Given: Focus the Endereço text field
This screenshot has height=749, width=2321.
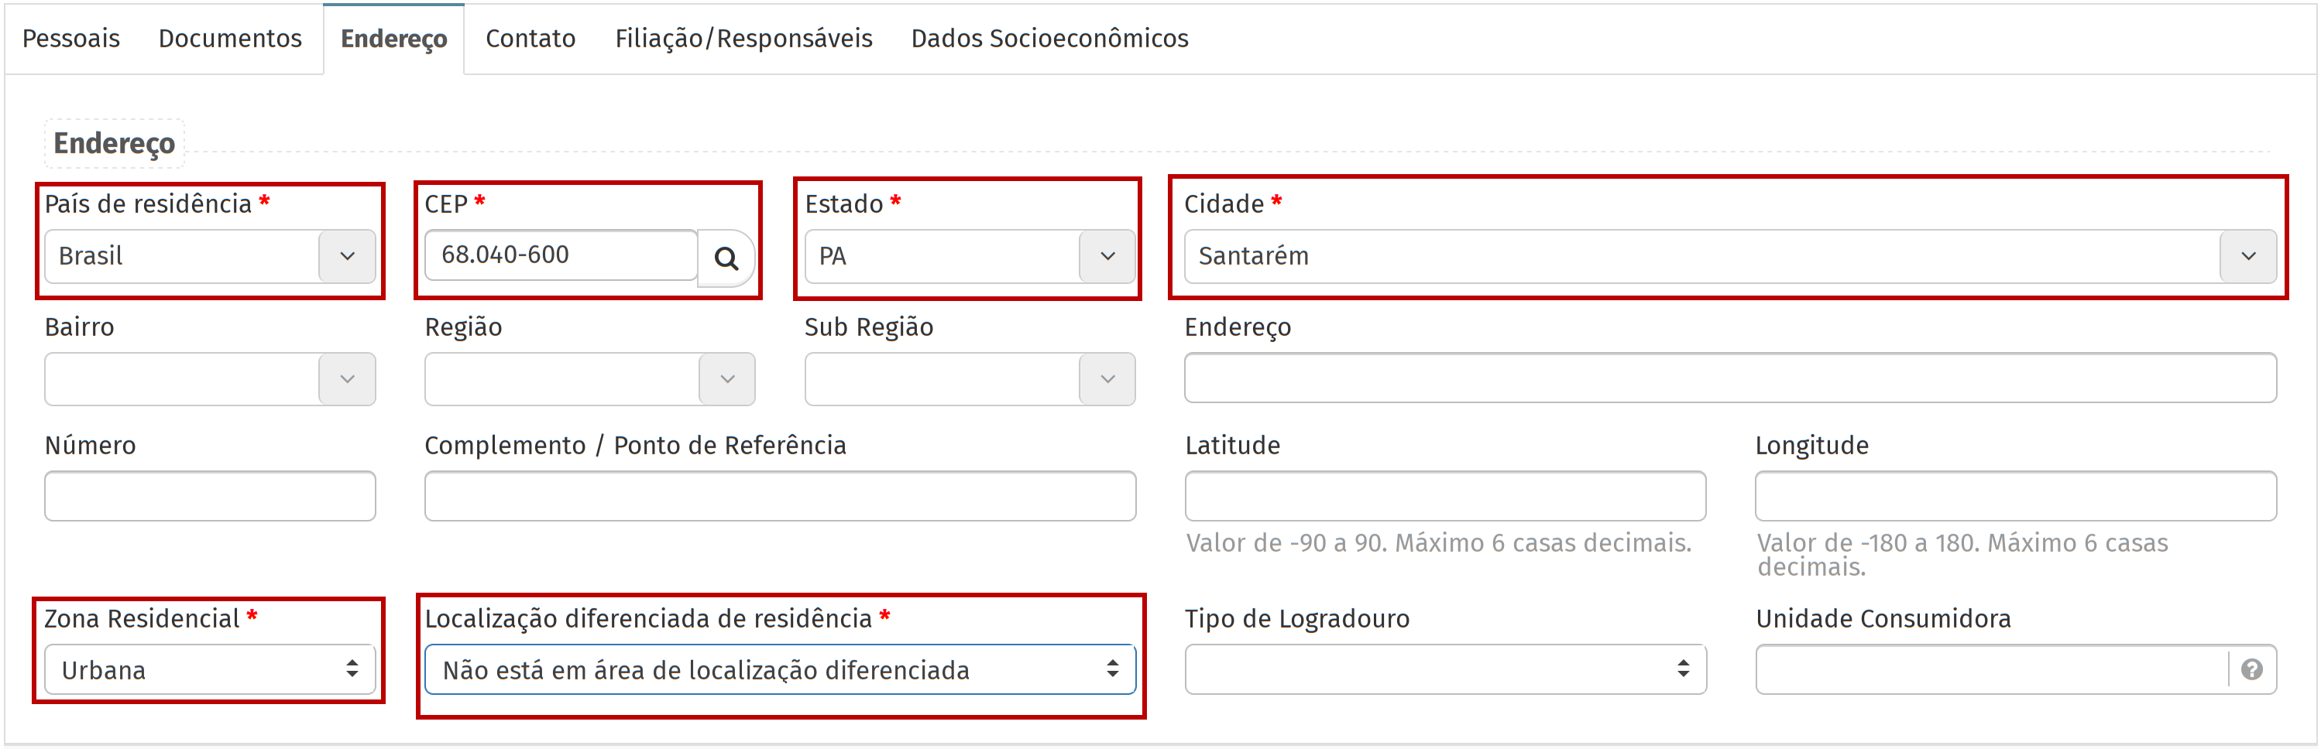Looking at the screenshot, I should 1730,378.
